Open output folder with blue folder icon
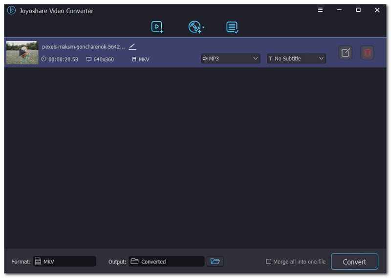The width and height of the screenshot is (391, 278). coord(215,261)
